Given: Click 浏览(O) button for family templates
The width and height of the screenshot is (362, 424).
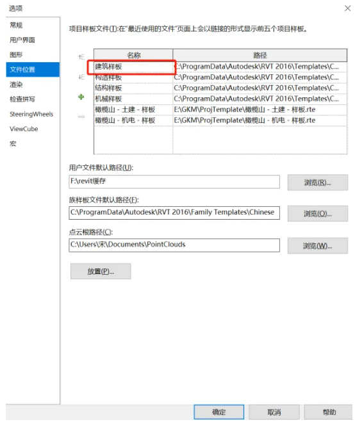Looking at the screenshot, I should point(318,214).
